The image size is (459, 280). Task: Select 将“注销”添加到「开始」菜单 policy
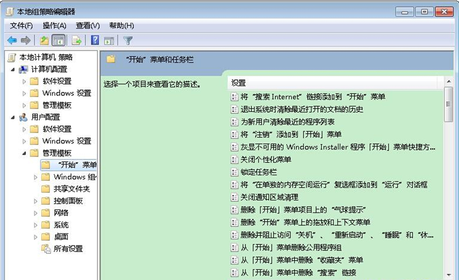291,134
